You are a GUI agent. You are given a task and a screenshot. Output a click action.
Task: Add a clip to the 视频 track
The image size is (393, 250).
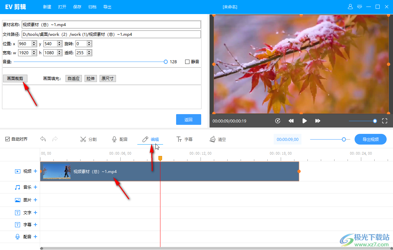(x=35, y=171)
